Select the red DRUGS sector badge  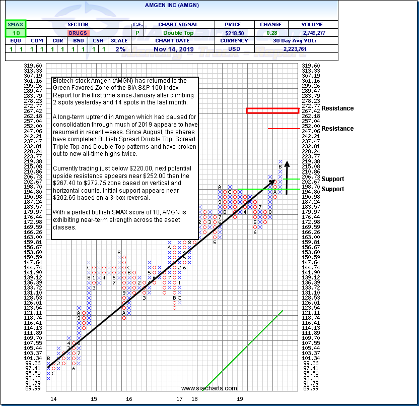(78, 33)
